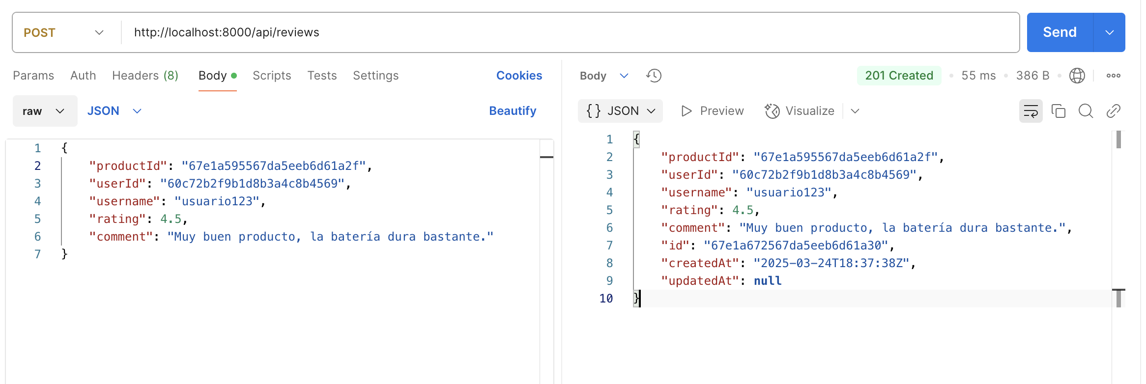The image size is (1146, 384).
Task: Open the Preview response view
Action: click(712, 111)
